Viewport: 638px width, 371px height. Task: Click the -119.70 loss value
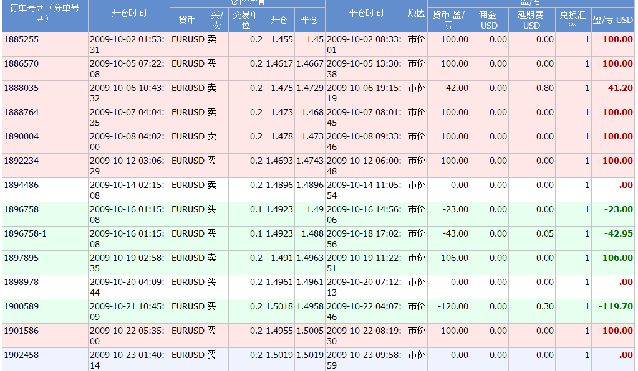point(616,306)
